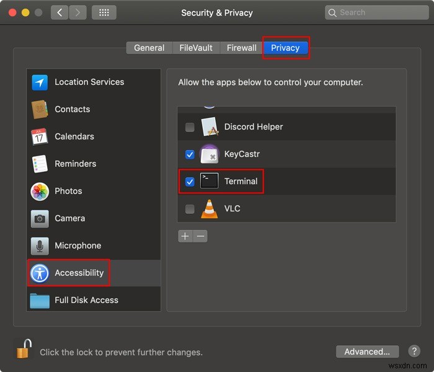
Task: Click the KeyCastr app icon
Action: [x=210, y=154]
